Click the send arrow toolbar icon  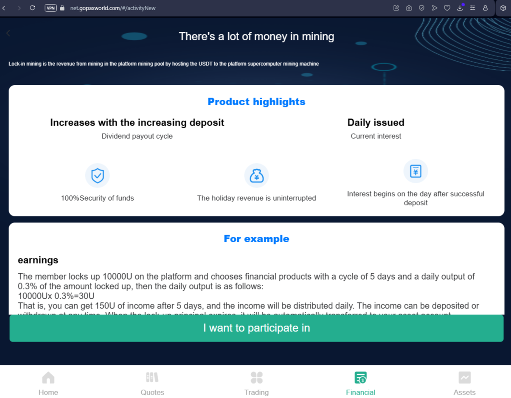point(434,8)
